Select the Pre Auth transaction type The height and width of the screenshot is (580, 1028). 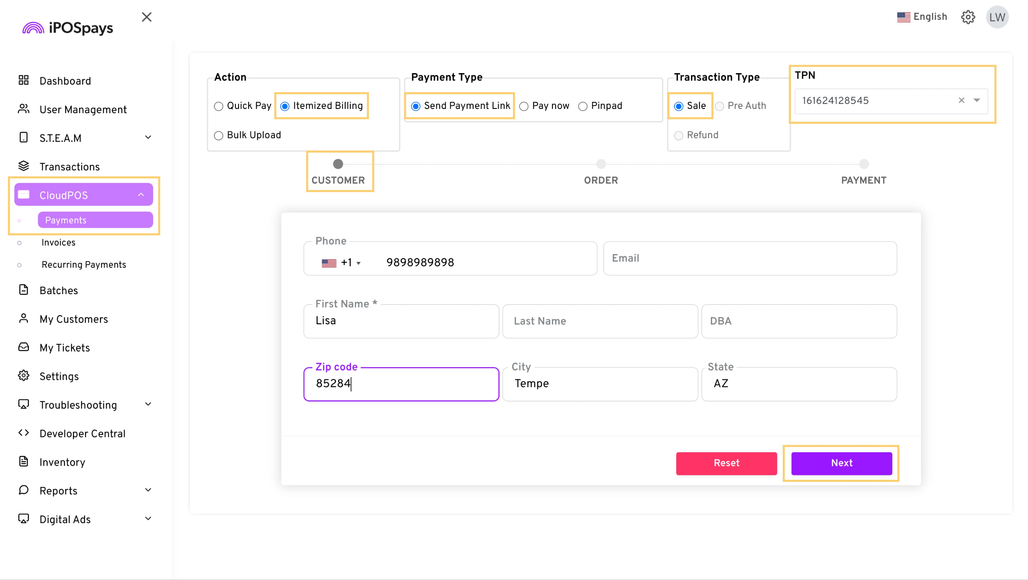tap(719, 106)
